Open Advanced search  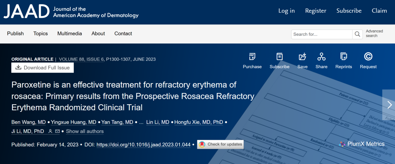click(x=375, y=34)
